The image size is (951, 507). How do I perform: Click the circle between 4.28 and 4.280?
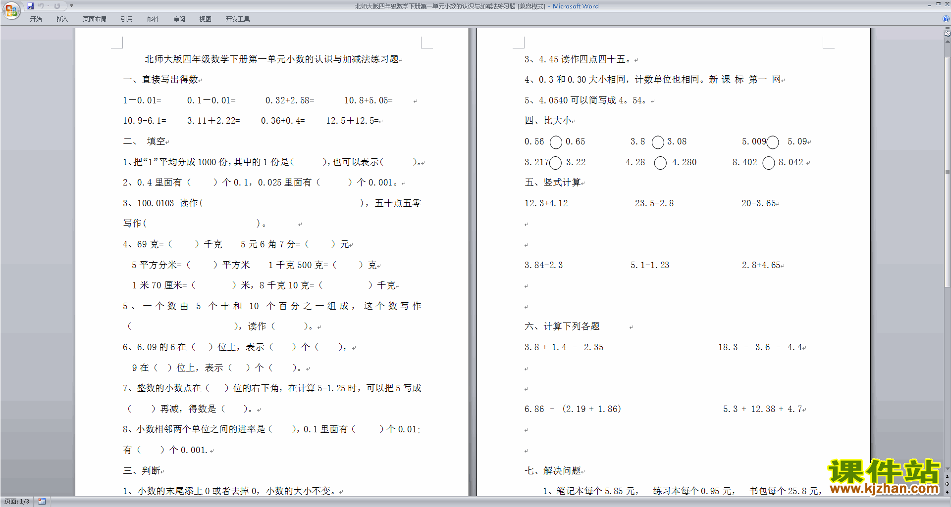click(660, 163)
